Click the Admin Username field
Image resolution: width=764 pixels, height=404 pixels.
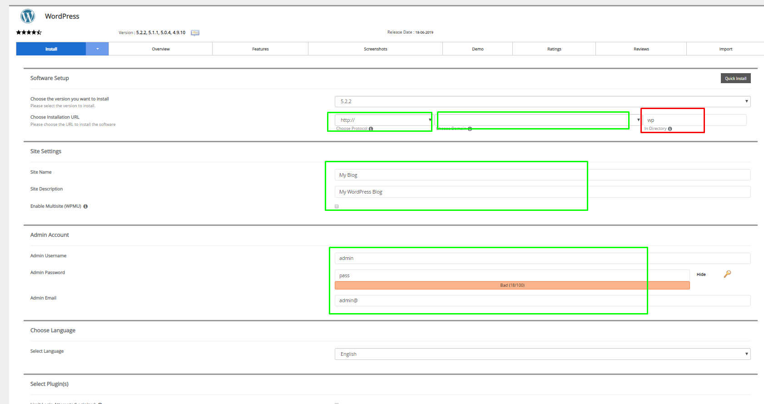pyautogui.click(x=542, y=258)
